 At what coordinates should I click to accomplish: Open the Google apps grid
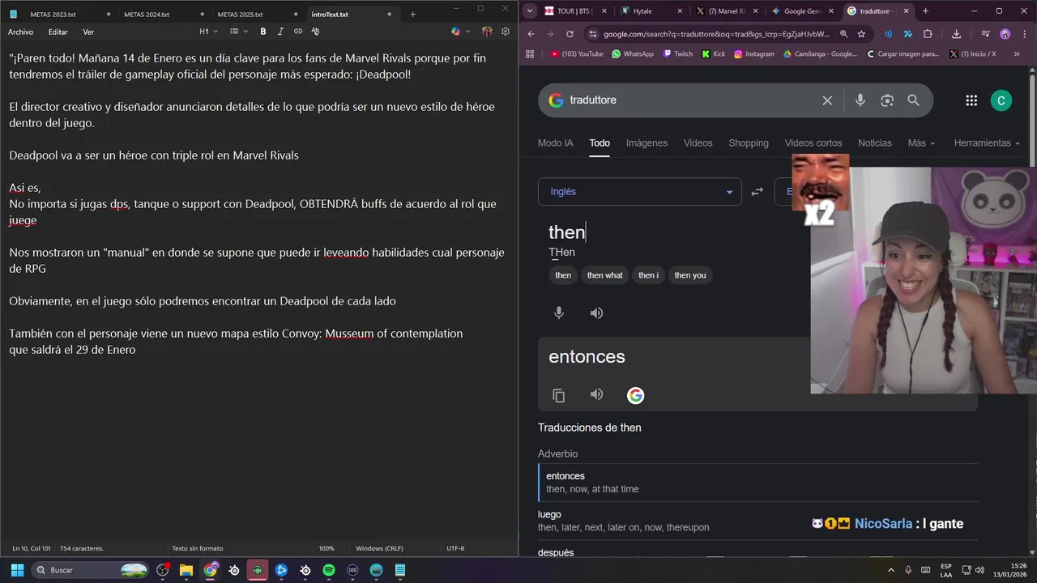(x=971, y=100)
